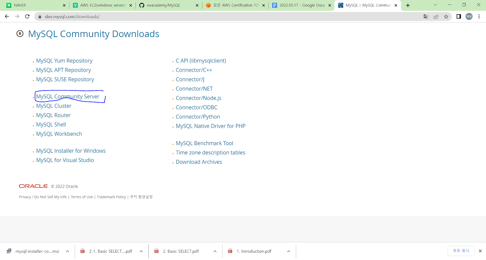Open Terms of Use footer link
The image size is (486, 260).
(82, 197)
